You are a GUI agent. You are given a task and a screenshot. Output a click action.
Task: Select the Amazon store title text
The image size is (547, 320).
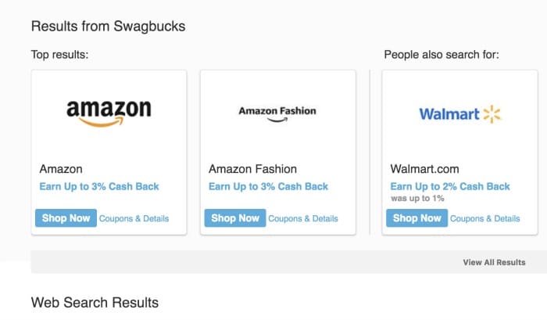pos(61,169)
